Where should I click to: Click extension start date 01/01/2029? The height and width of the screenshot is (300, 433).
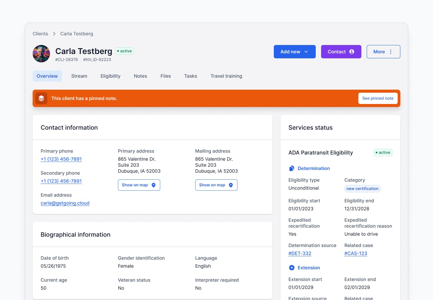(301, 287)
